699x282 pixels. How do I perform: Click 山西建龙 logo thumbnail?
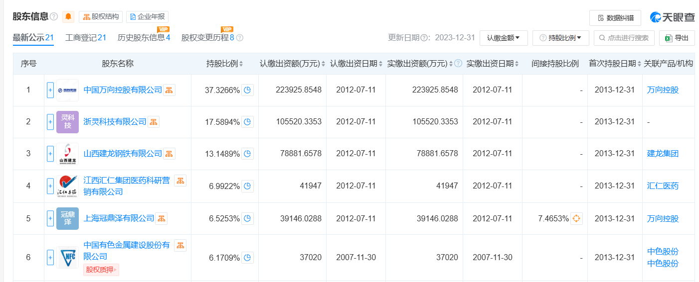[x=67, y=154]
